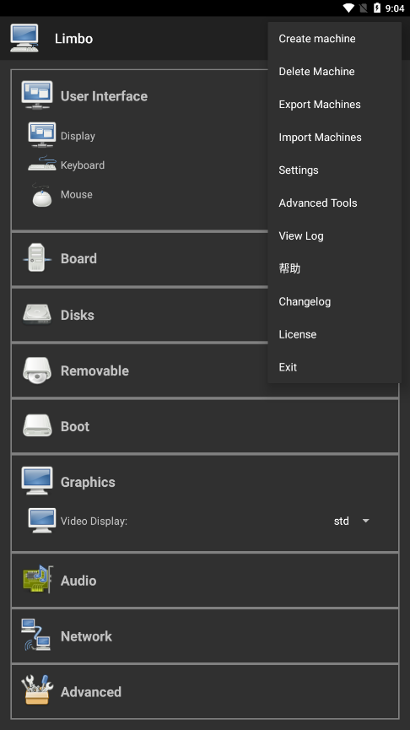Click the User Interface monitor icon
Screen dimensions: 410x730
click(37, 95)
